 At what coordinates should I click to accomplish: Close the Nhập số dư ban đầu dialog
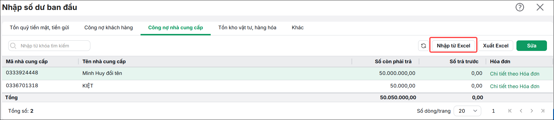pyautogui.click(x=540, y=7)
